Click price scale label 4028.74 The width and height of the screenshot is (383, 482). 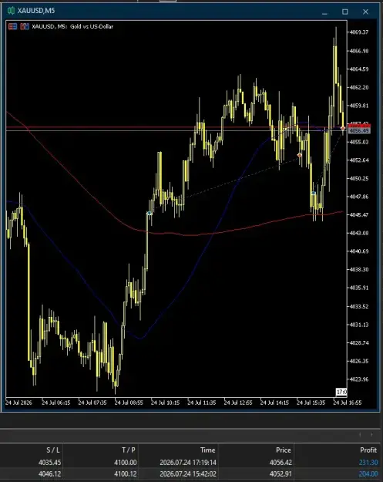(x=359, y=342)
